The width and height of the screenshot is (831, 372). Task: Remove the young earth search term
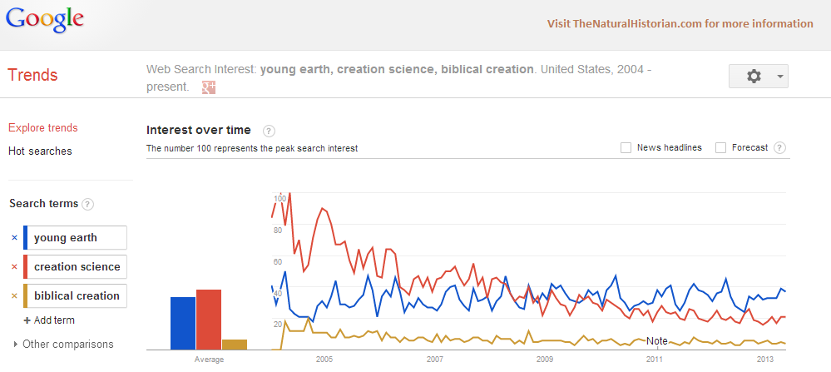(14, 238)
